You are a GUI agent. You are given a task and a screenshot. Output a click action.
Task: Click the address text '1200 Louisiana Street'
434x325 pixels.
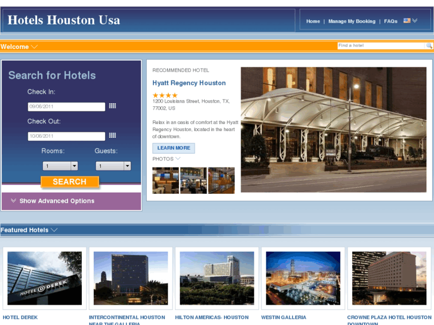coord(176,101)
